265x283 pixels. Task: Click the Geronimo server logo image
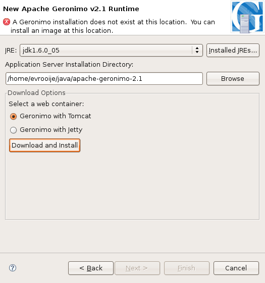tap(247, 17)
